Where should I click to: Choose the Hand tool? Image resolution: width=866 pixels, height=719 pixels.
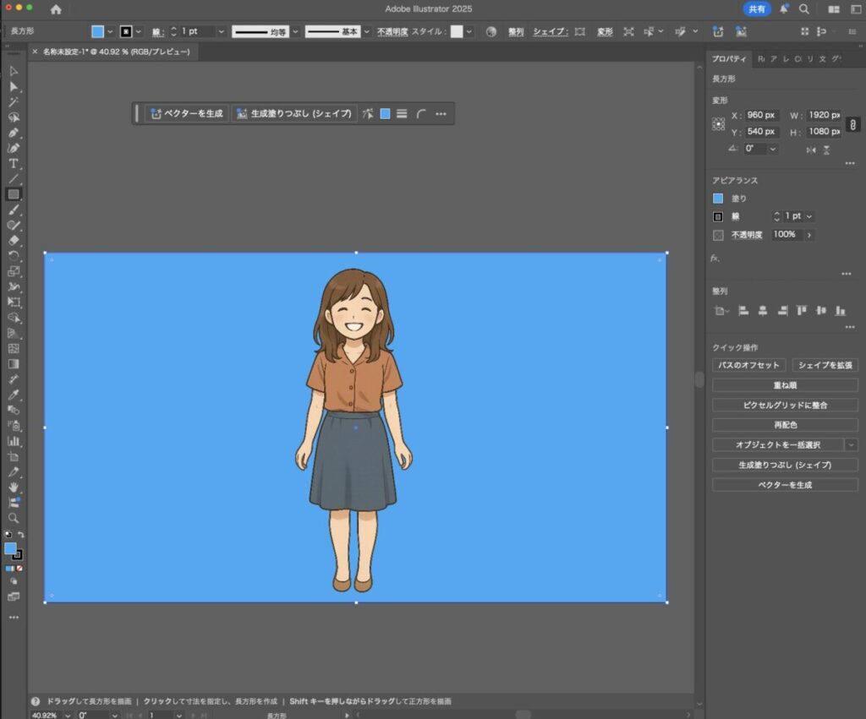(x=14, y=488)
